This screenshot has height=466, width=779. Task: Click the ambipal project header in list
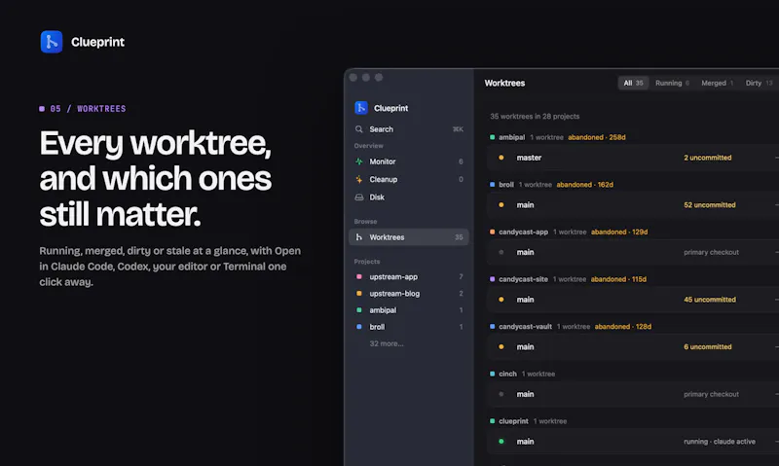click(x=557, y=137)
